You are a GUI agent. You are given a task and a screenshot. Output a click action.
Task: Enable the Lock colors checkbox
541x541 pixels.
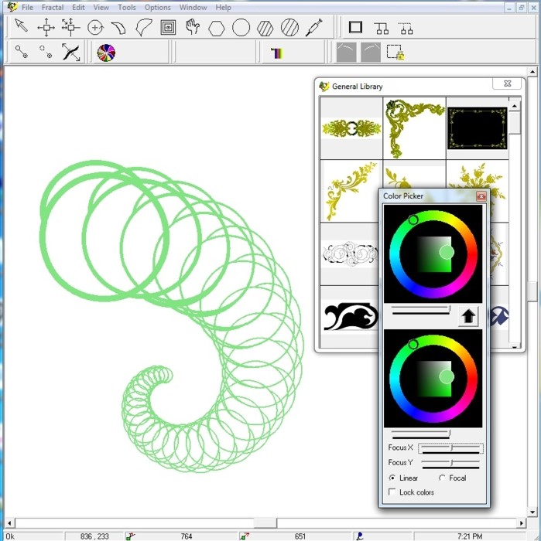[392, 492]
